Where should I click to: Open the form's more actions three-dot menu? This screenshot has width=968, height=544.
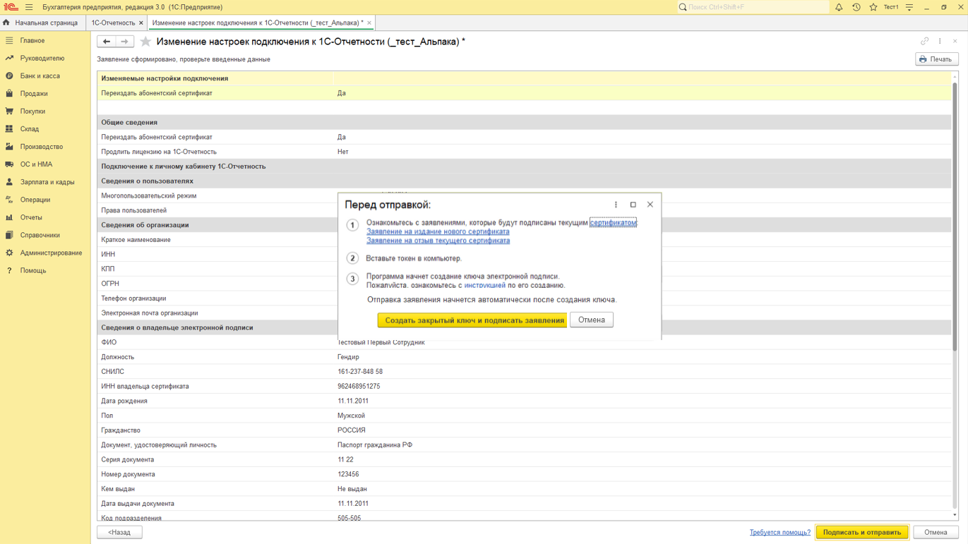coord(940,42)
